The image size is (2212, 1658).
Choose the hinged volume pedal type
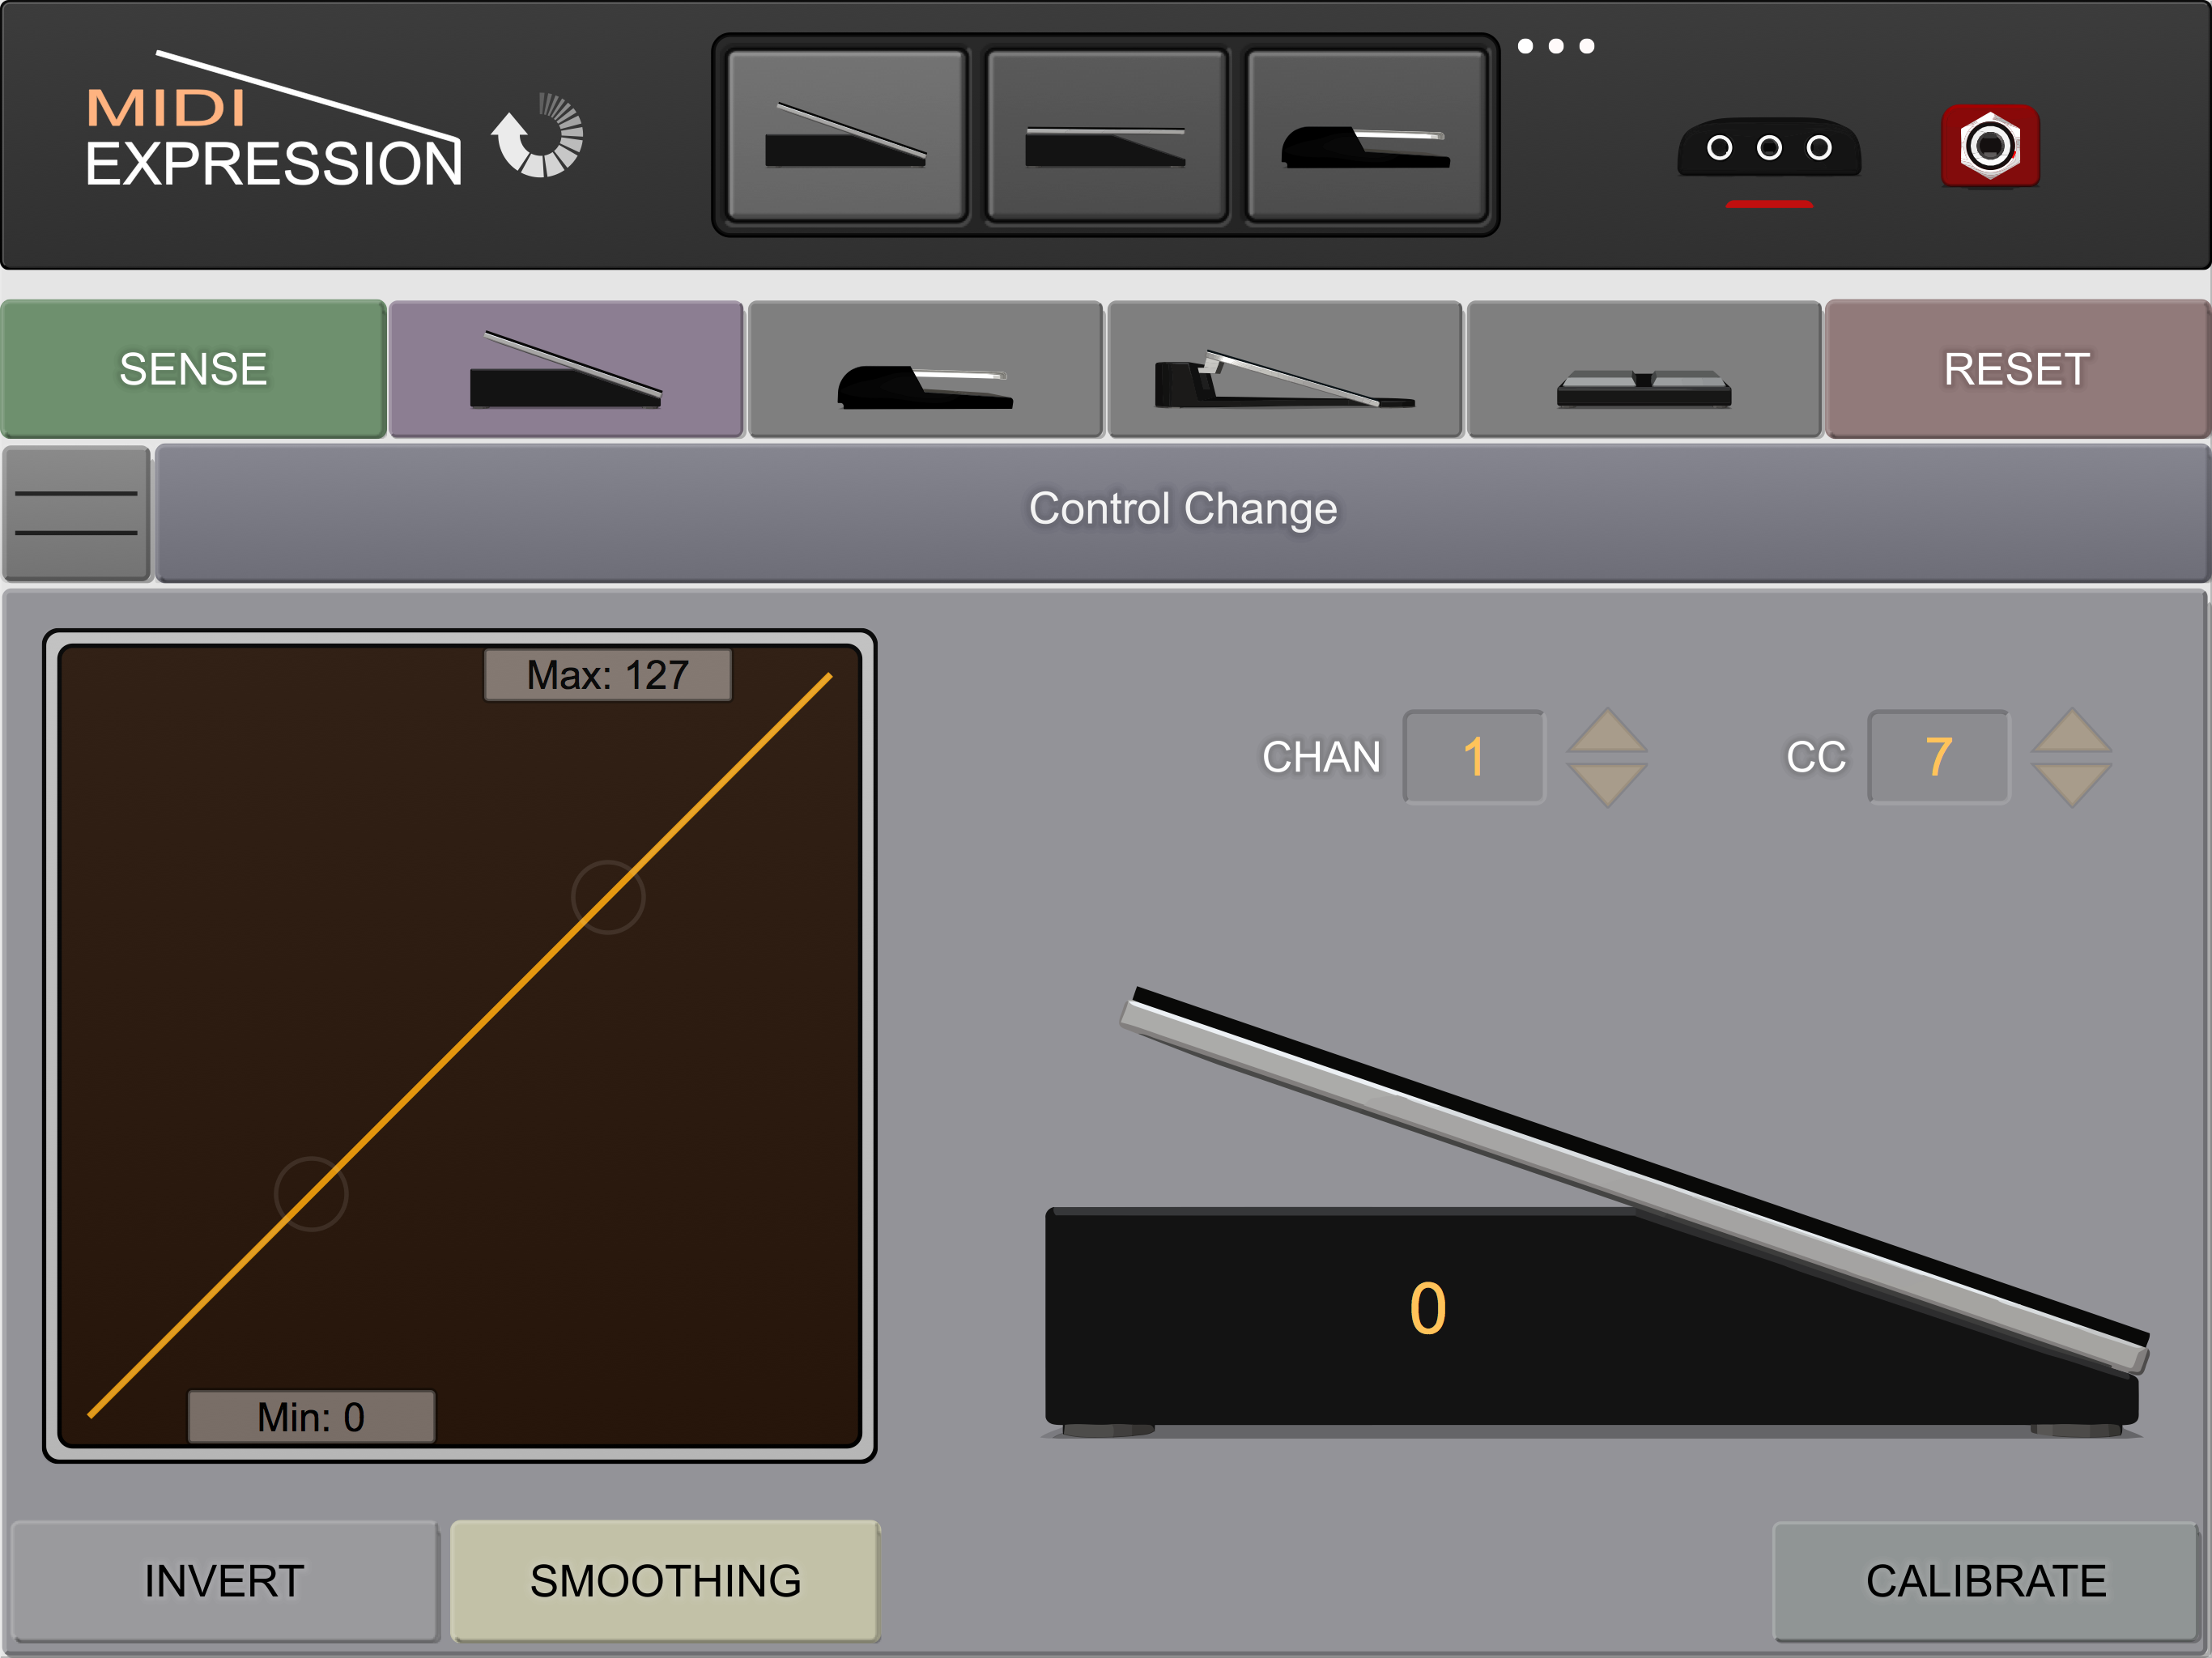1285,370
